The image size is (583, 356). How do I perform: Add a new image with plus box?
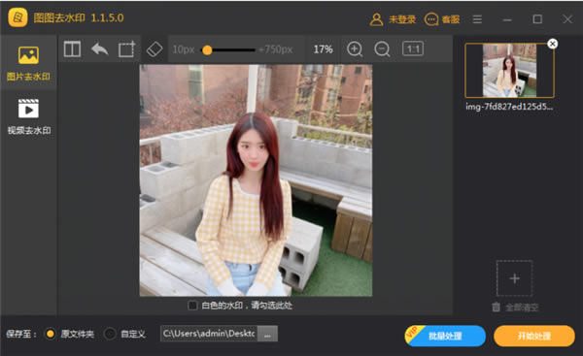[x=515, y=278]
